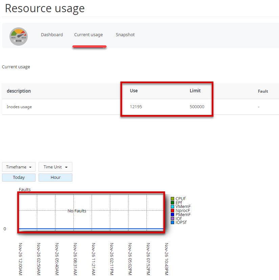Click the PMemF blue legend swatch
The height and width of the screenshot is (280, 279).
point(172,214)
